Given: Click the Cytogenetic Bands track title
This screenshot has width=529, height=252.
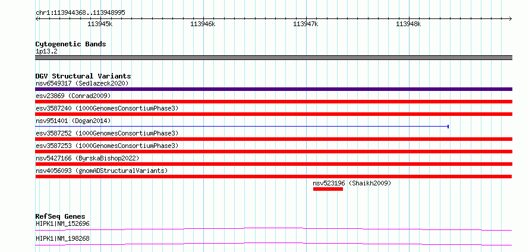Looking at the screenshot, I should point(71,44).
